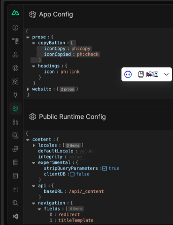This screenshot has width=173, height=225.
Task: Click the defaultLocale value field
Action: (87, 151)
